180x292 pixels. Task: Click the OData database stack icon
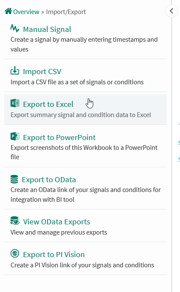coord(14,179)
